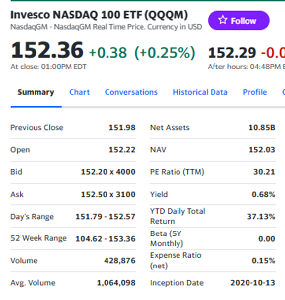Click the after-hours price 152.29
The height and width of the screenshot is (300, 285).
click(x=232, y=53)
